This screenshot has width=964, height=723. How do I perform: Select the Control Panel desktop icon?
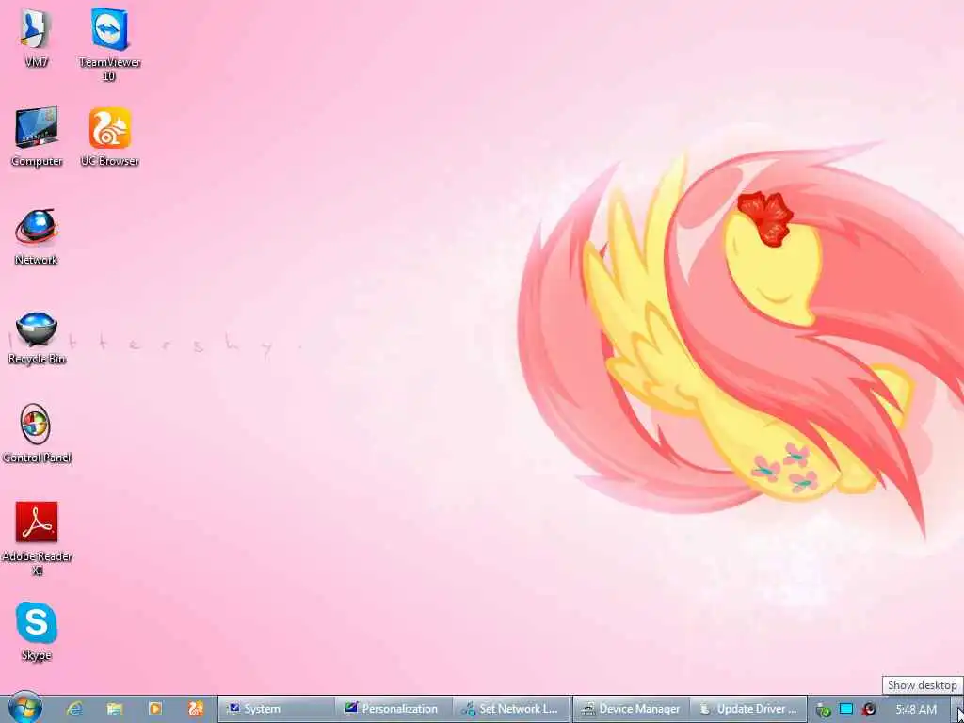(x=37, y=433)
